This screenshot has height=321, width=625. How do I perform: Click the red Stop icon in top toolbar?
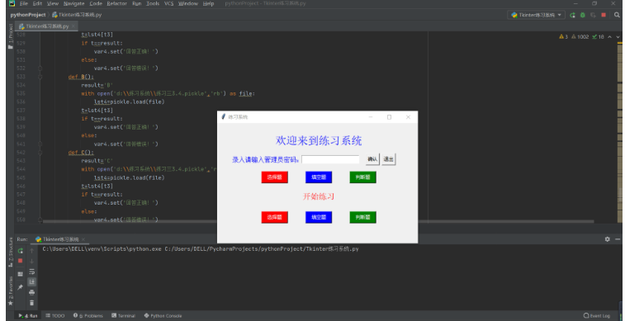point(604,15)
